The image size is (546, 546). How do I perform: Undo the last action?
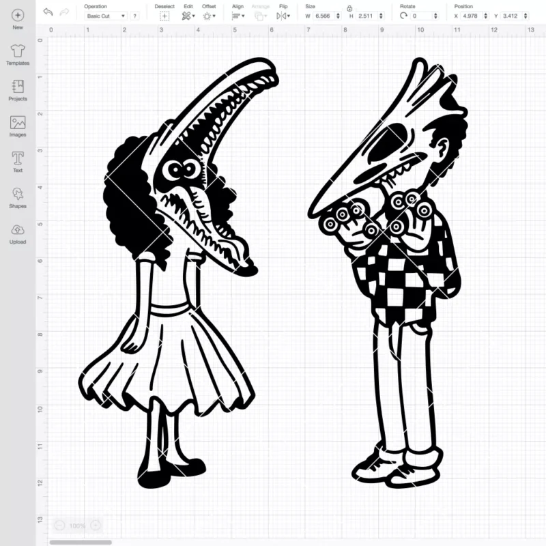48,12
